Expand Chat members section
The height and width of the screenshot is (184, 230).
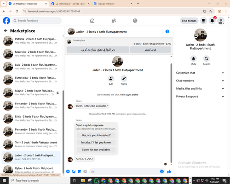[200, 80]
